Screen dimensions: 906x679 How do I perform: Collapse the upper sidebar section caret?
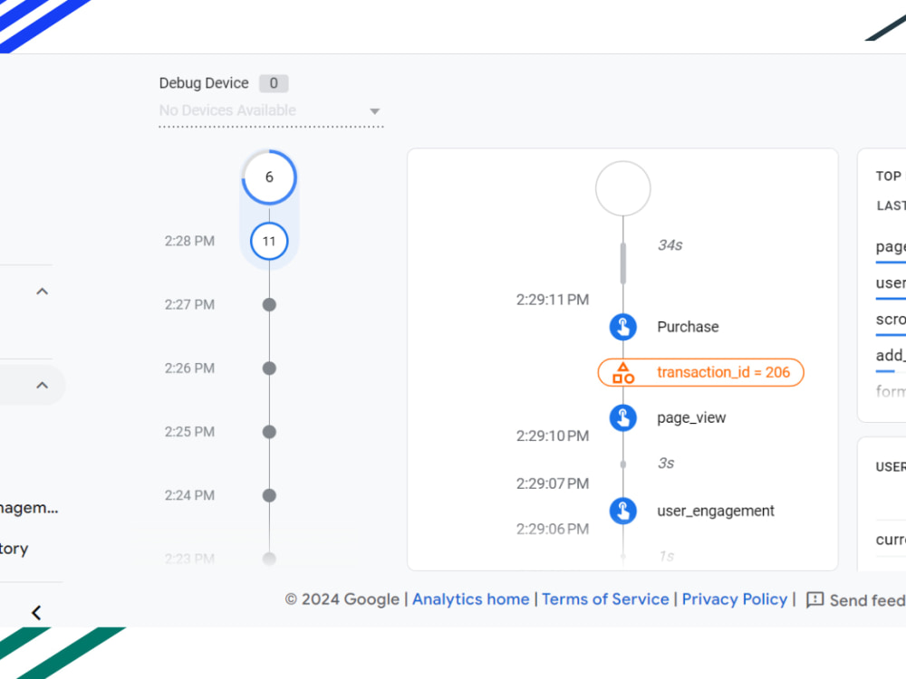point(41,291)
